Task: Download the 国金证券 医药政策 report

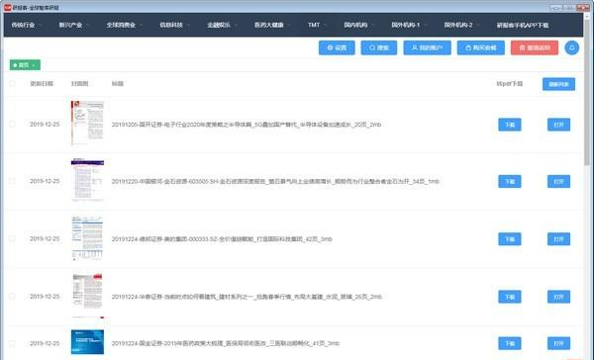Action: (510, 343)
